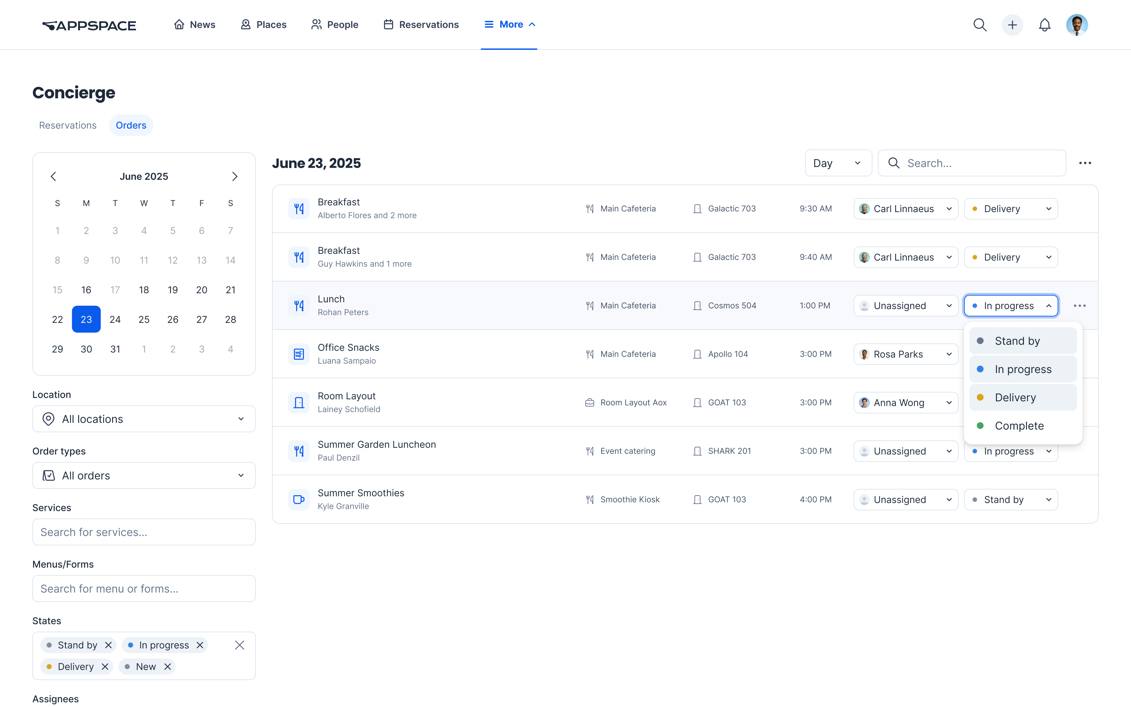Image resolution: width=1131 pixels, height=707 pixels.
Task: Open the Day view dropdown
Action: point(838,163)
